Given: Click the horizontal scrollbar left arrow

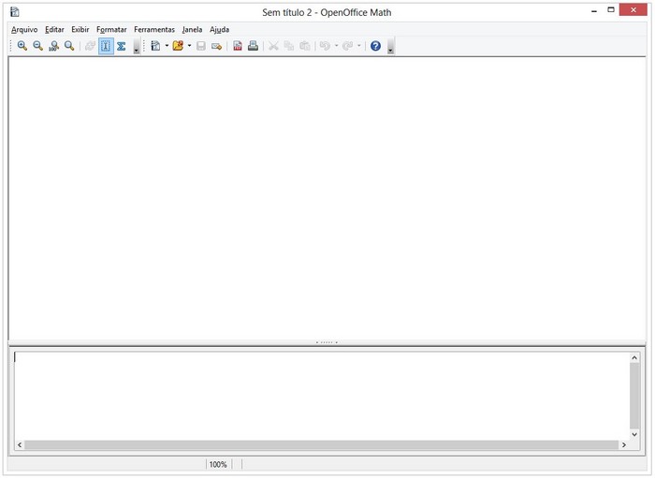Looking at the screenshot, I should pos(20,445).
